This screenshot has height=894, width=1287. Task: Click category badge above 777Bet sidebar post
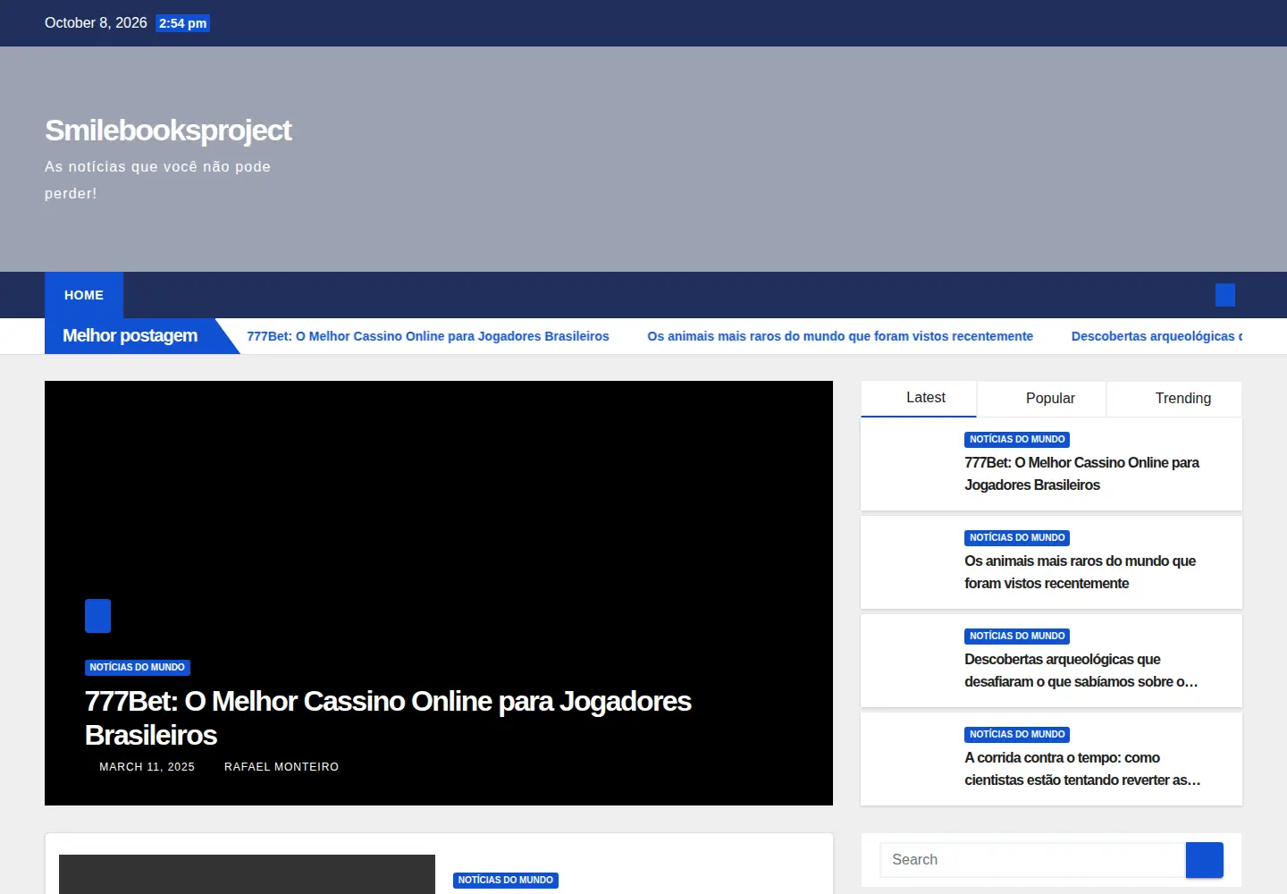pyautogui.click(x=1017, y=440)
